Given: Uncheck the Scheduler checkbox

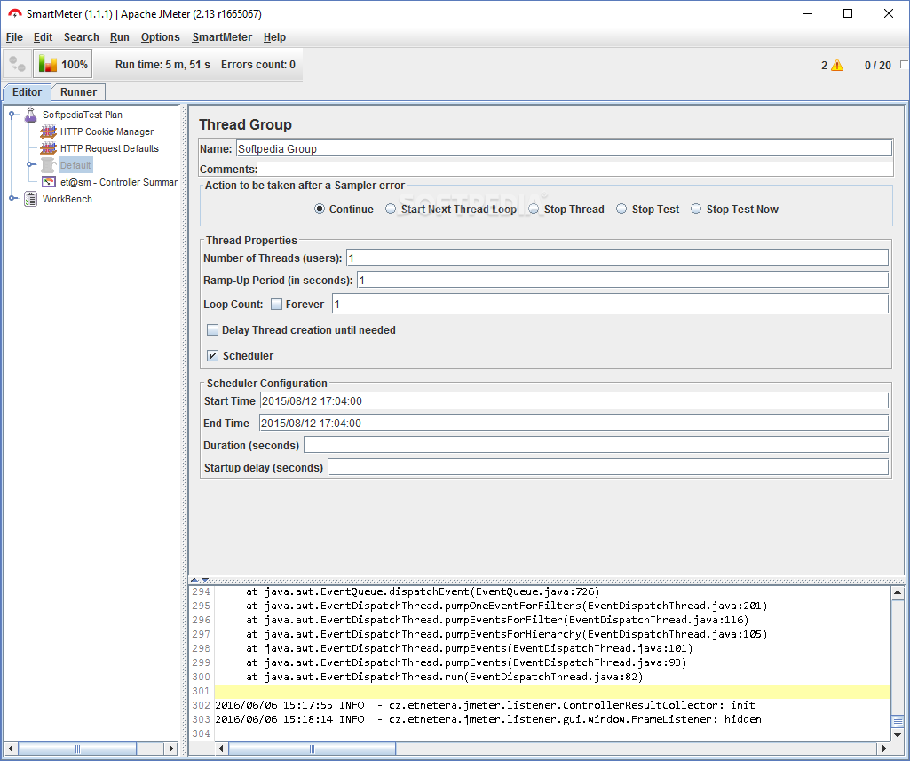Looking at the screenshot, I should click(213, 355).
